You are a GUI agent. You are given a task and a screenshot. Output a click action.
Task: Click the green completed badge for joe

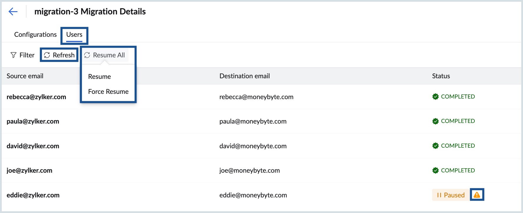(x=435, y=170)
